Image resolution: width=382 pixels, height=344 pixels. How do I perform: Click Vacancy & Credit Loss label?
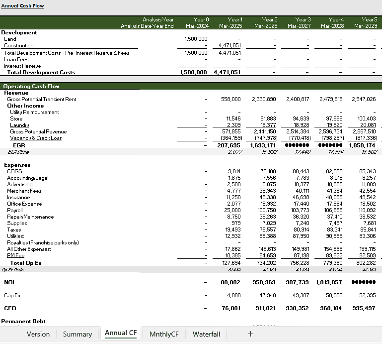[x=36, y=138]
